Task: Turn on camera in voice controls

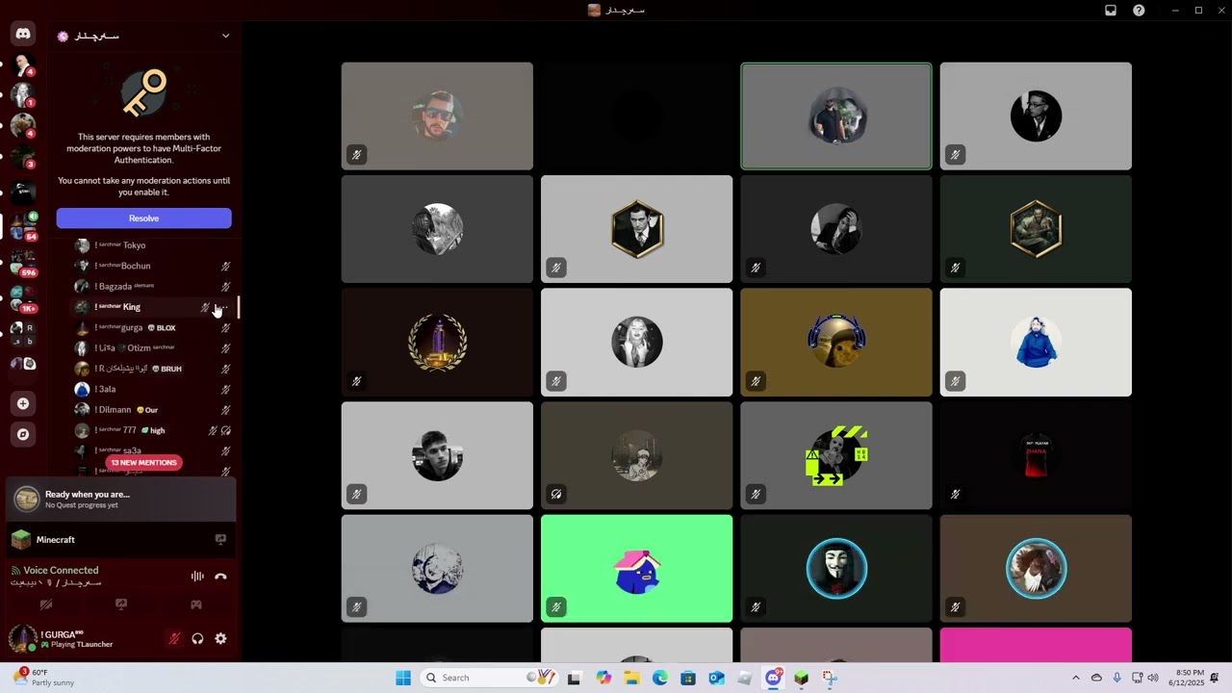Action: pos(46,604)
